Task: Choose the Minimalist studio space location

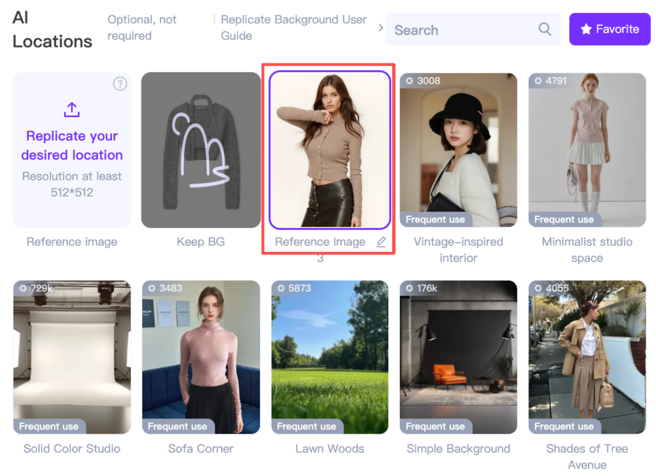Action: [587, 150]
